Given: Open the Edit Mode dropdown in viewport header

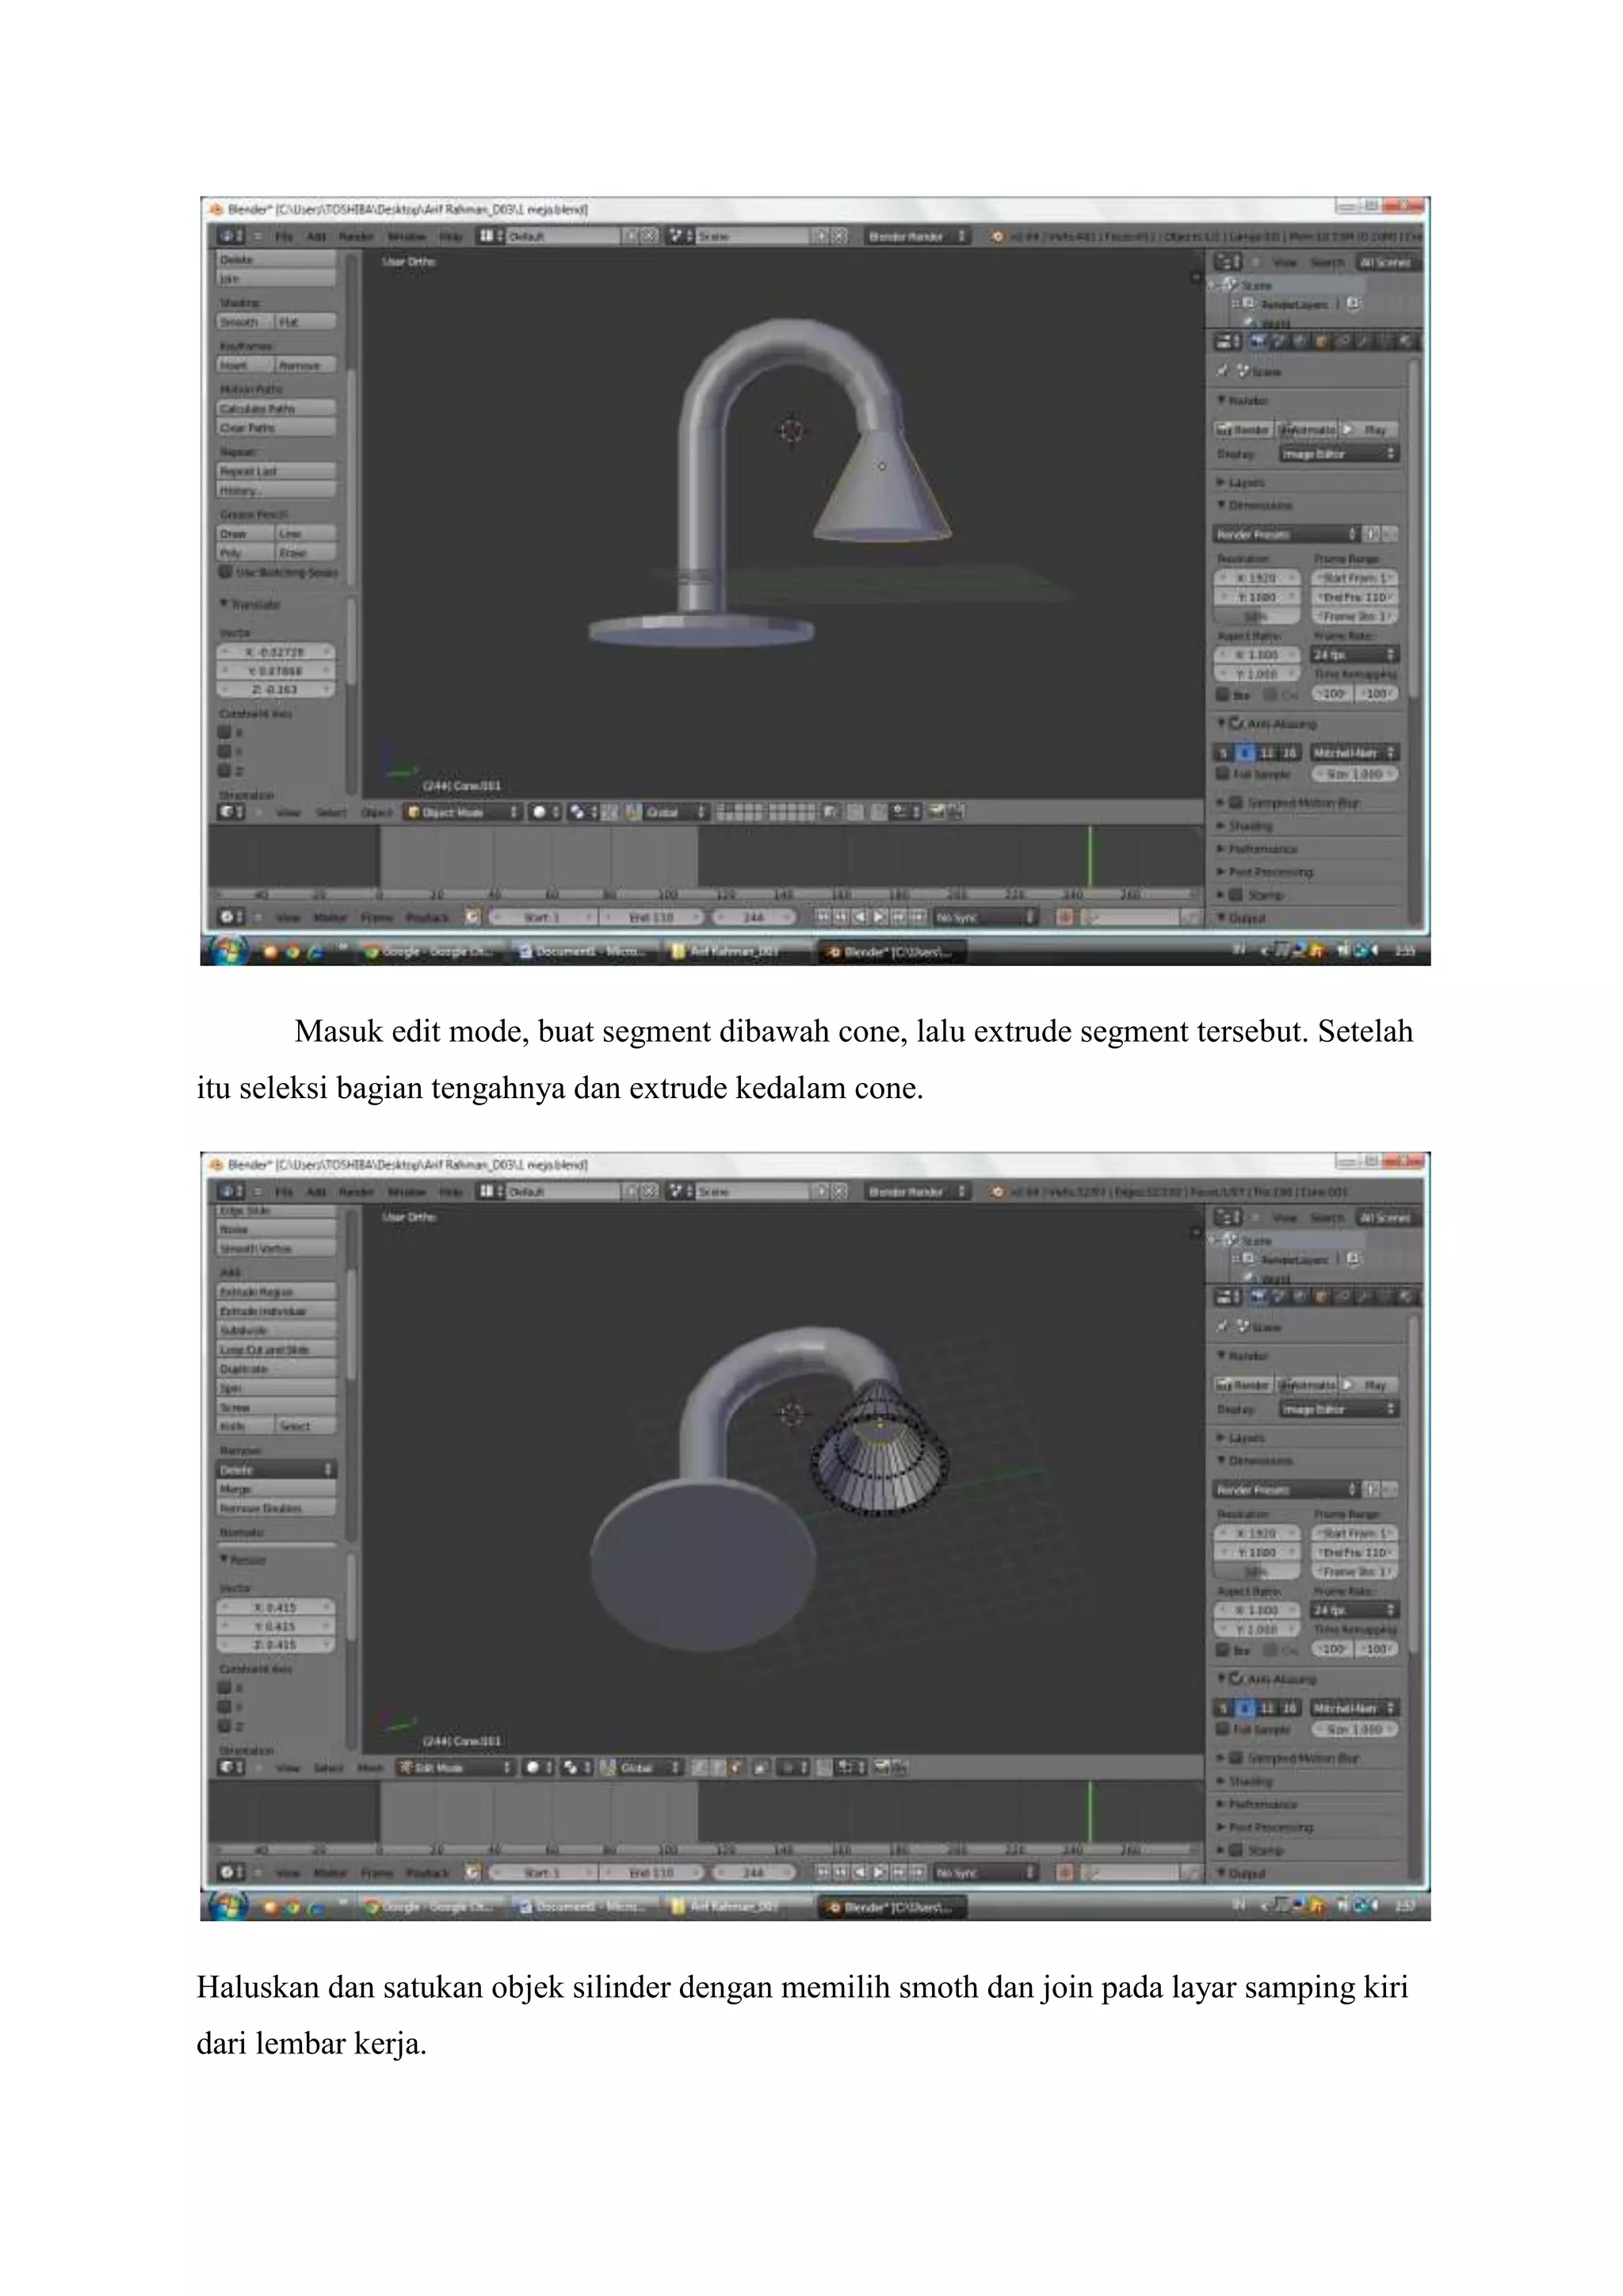Looking at the screenshot, I should pos(455,1768).
